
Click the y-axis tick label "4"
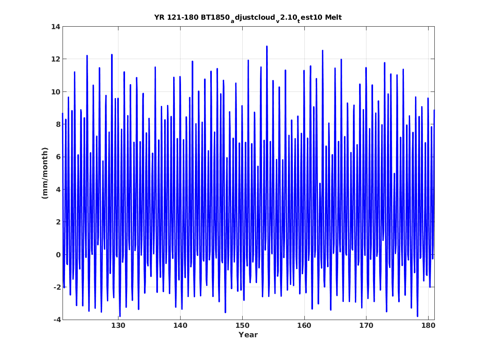tap(58, 190)
